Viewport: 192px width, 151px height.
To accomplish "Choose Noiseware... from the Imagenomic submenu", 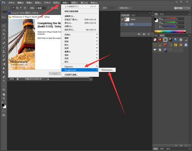I will (x=107, y=70).
